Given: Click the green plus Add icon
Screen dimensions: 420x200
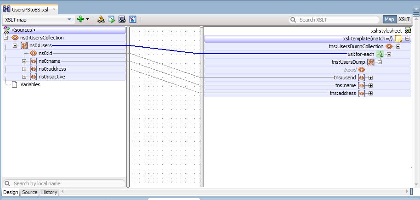Looking at the screenshot, I should pos(80,19).
